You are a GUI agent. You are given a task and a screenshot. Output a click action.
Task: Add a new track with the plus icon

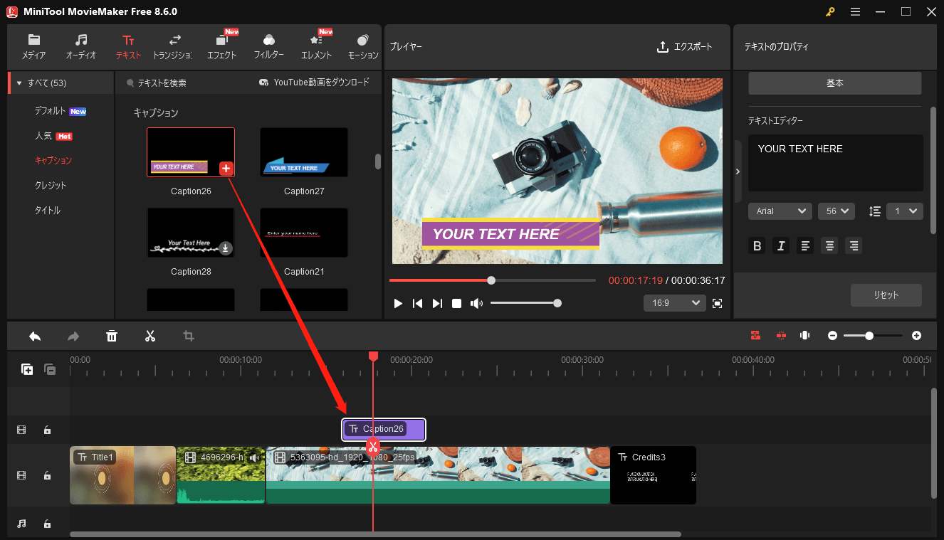coord(27,369)
